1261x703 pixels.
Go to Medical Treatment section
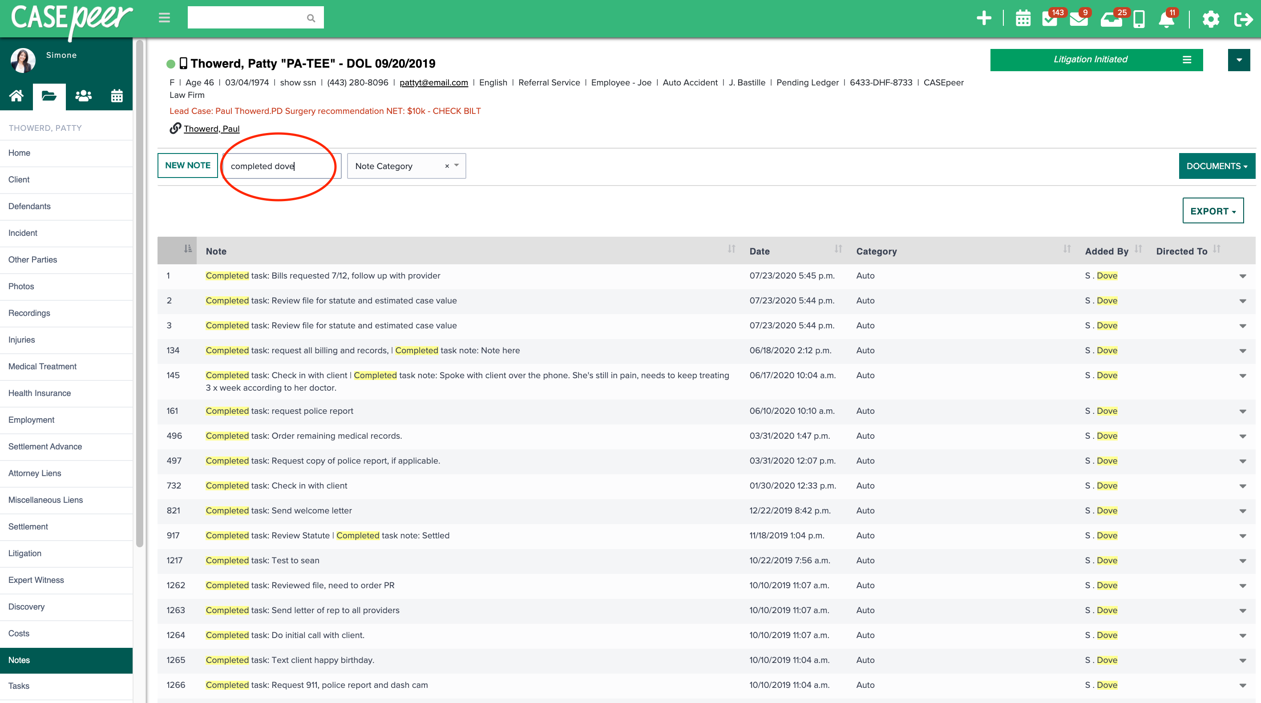(42, 366)
